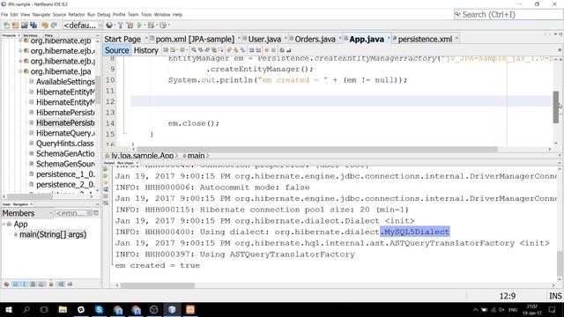Toggle the Show Static Members filter
Screen dimensions: 564x317
click(x=24, y=284)
